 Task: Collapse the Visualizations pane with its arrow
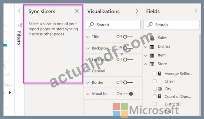(x=137, y=11)
